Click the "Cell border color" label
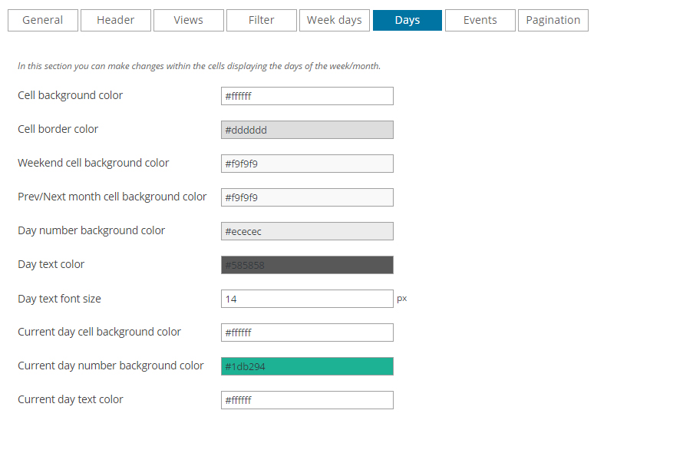683x450 pixels. (x=58, y=130)
